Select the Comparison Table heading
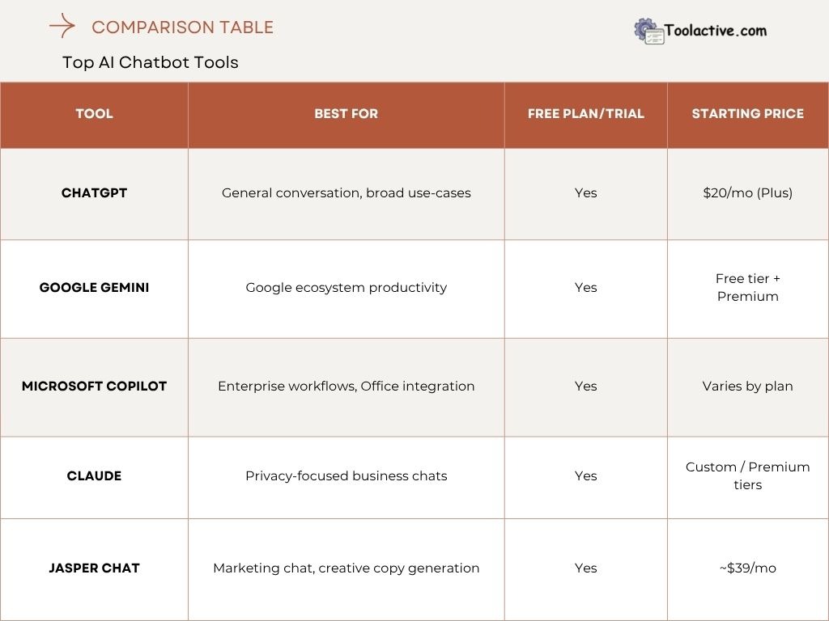Image resolution: width=829 pixels, height=621 pixels. coord(182,27)
